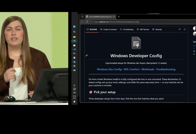Screen dimensions: 196x134
Task: Edit README using the pencil icon
Action: [x=180, y=29]
